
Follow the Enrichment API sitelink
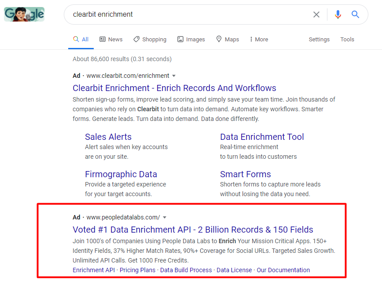point(94,270)
